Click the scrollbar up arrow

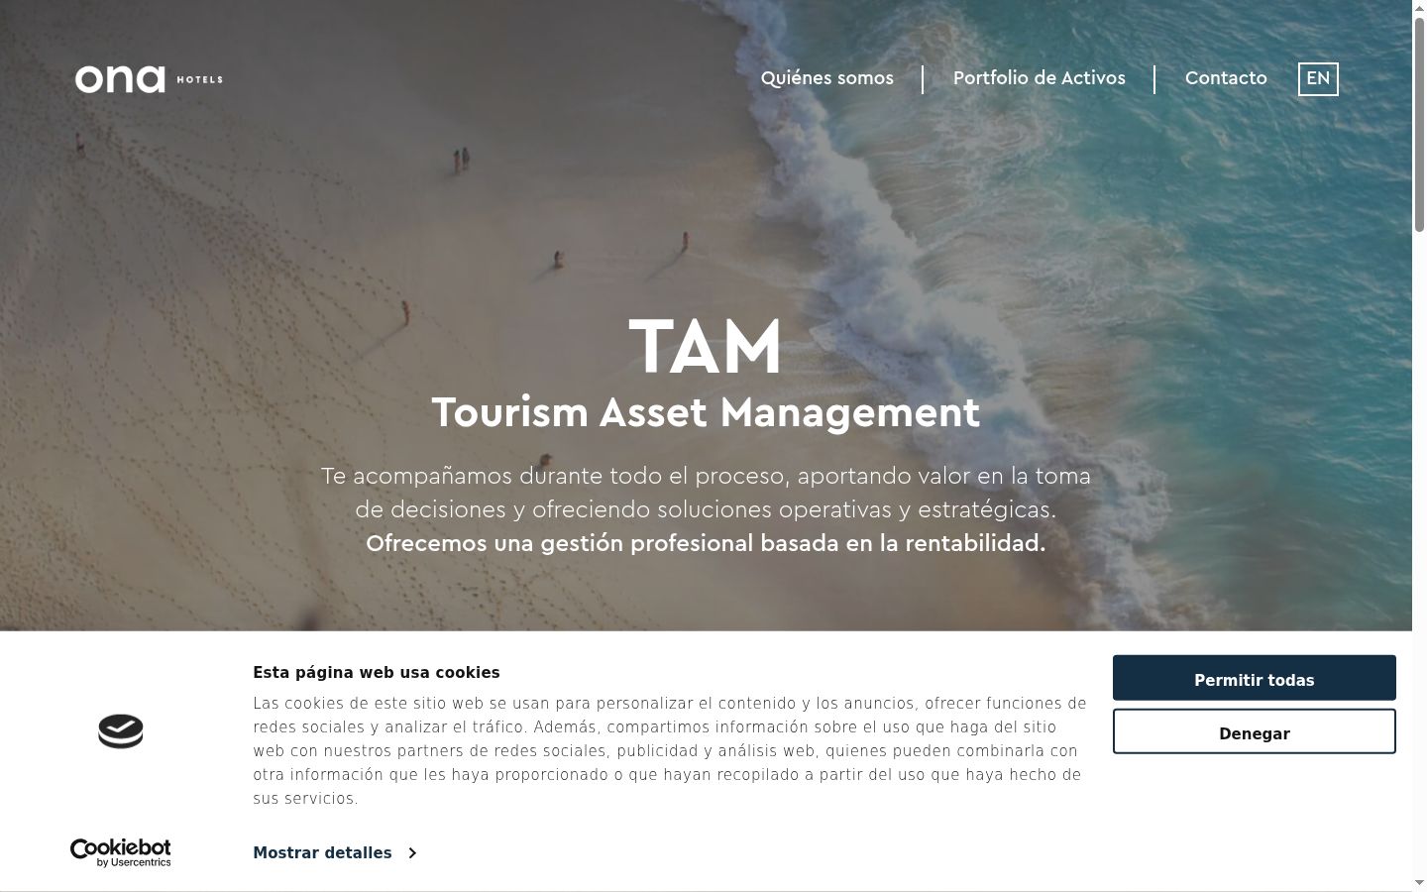(1419, 8)
